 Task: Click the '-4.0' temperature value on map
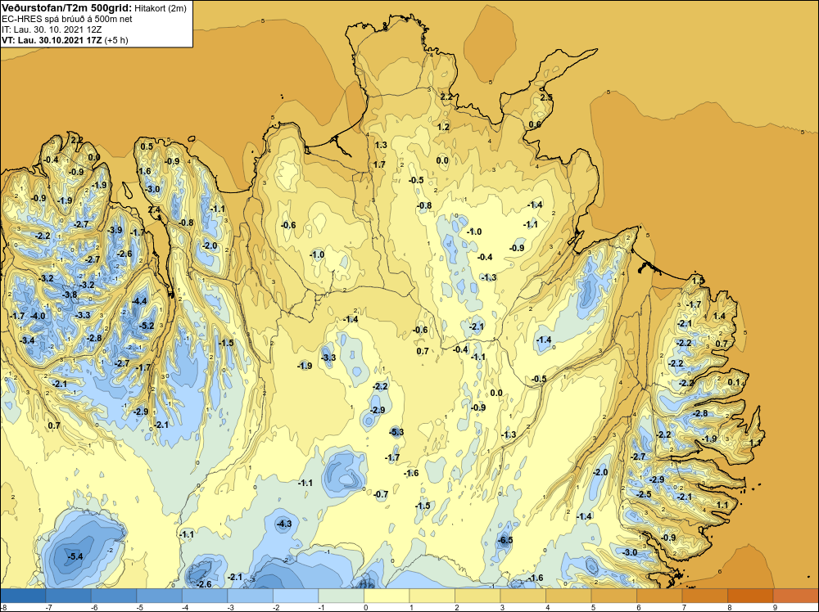pyautogui.click(x=38, y=316)
